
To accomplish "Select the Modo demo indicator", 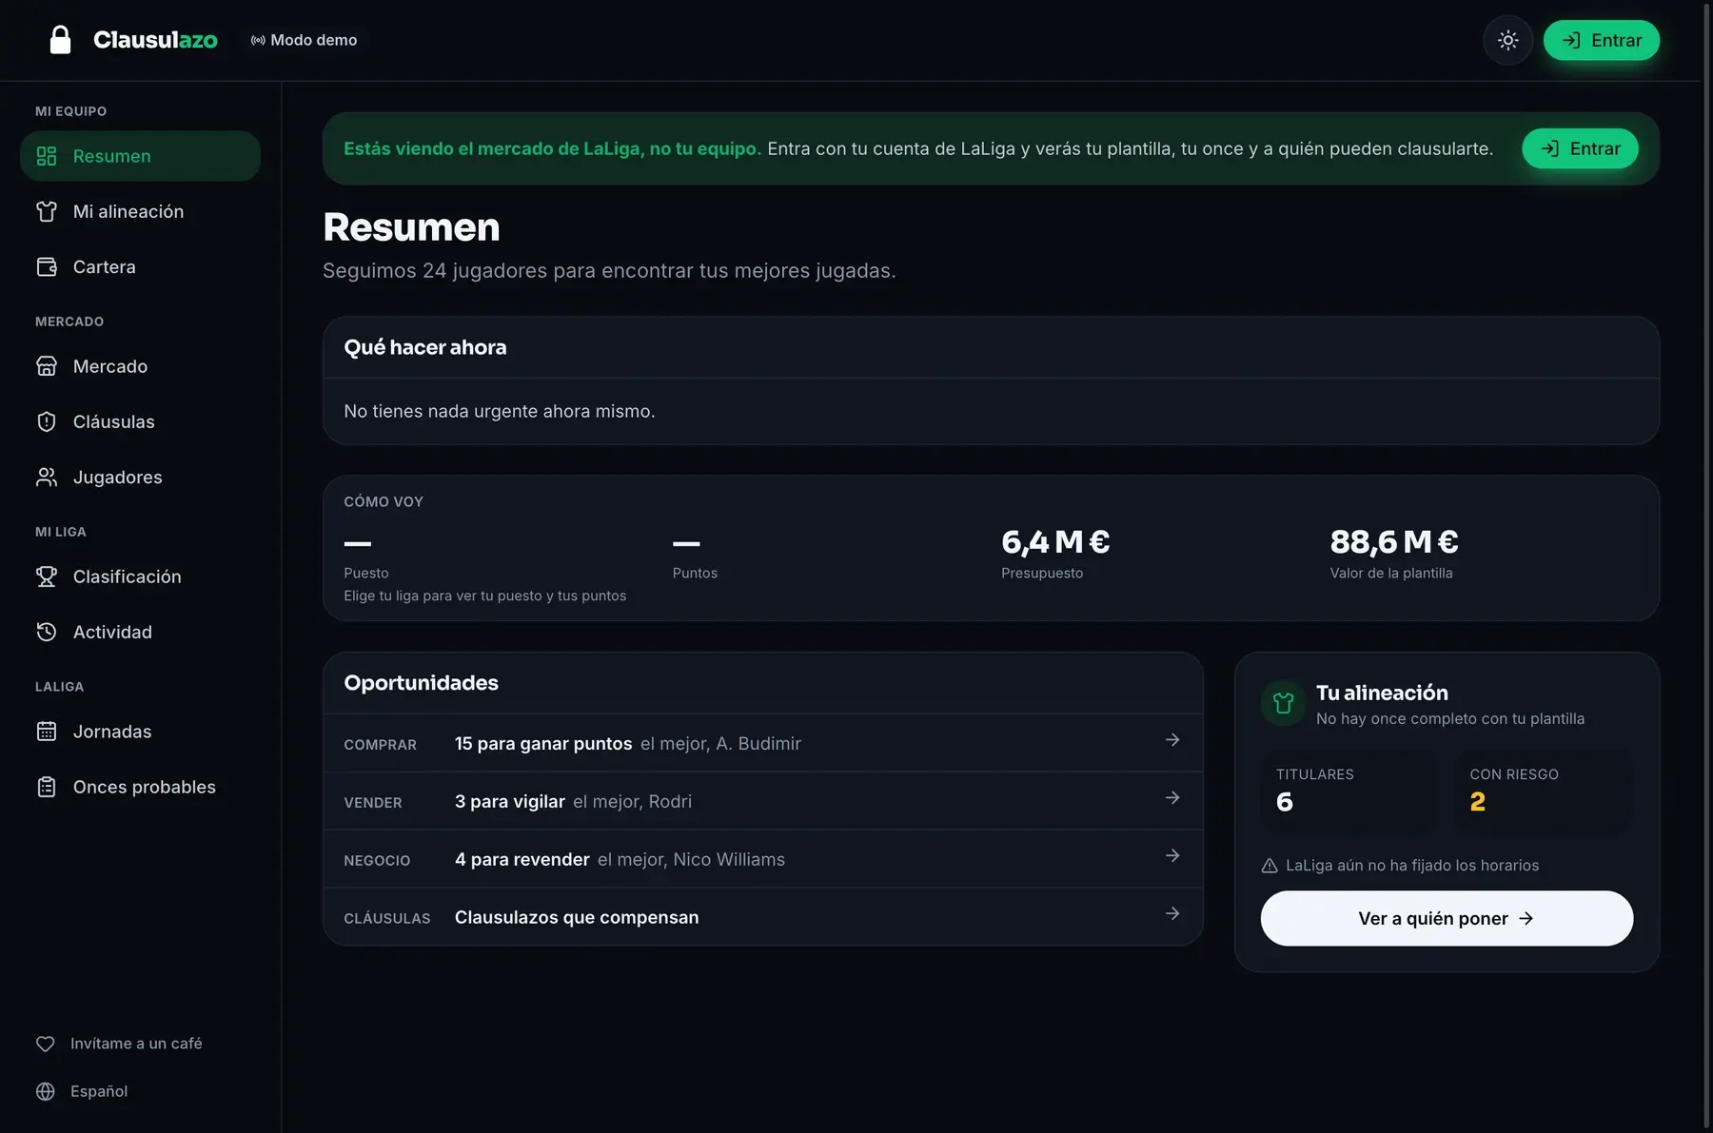I will tap(305, 40).
